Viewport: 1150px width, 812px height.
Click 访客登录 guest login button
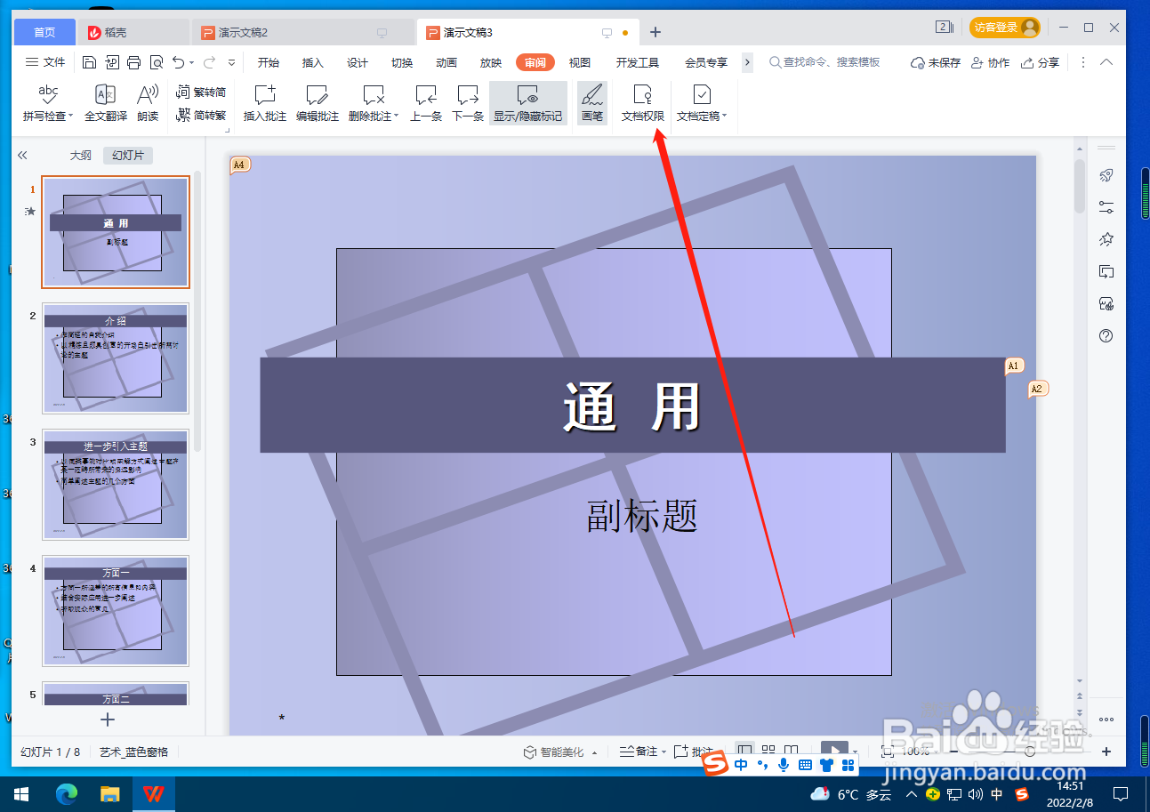coord(1004,27)
